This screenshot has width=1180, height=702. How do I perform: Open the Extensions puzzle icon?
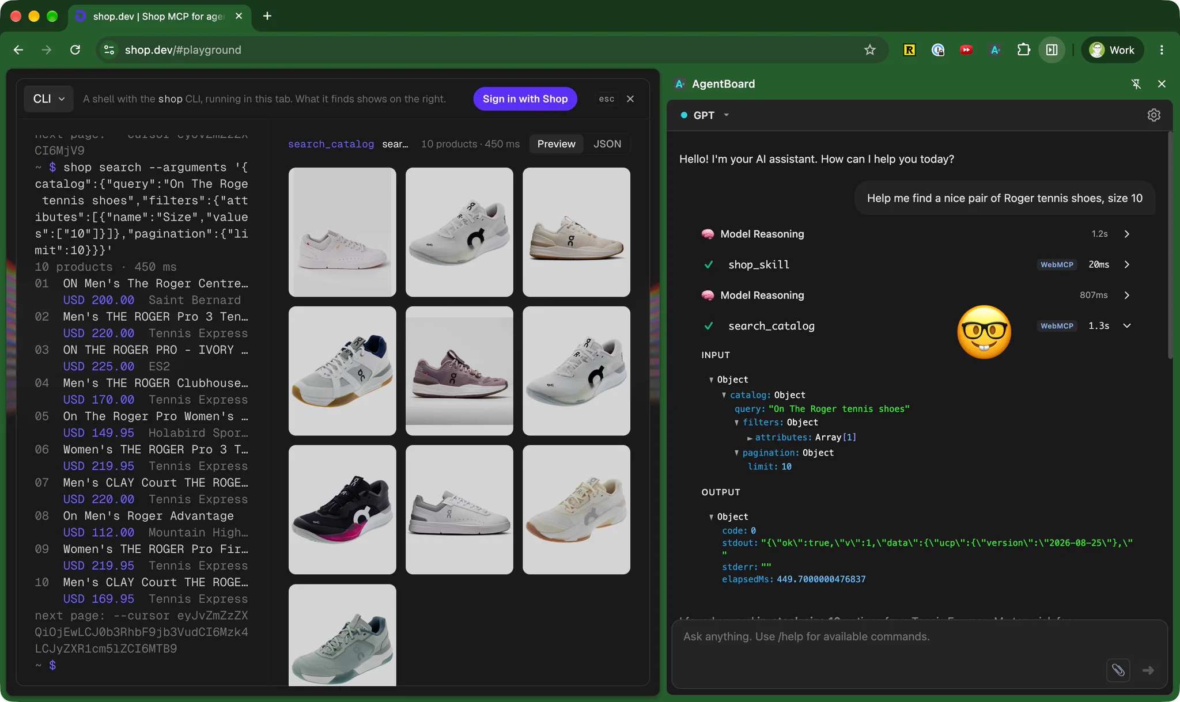(1023, 50)
